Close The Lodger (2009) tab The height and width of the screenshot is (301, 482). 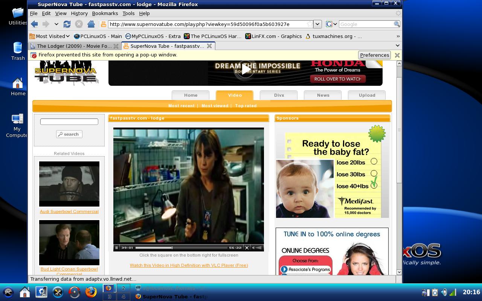(x=116, y=46)
